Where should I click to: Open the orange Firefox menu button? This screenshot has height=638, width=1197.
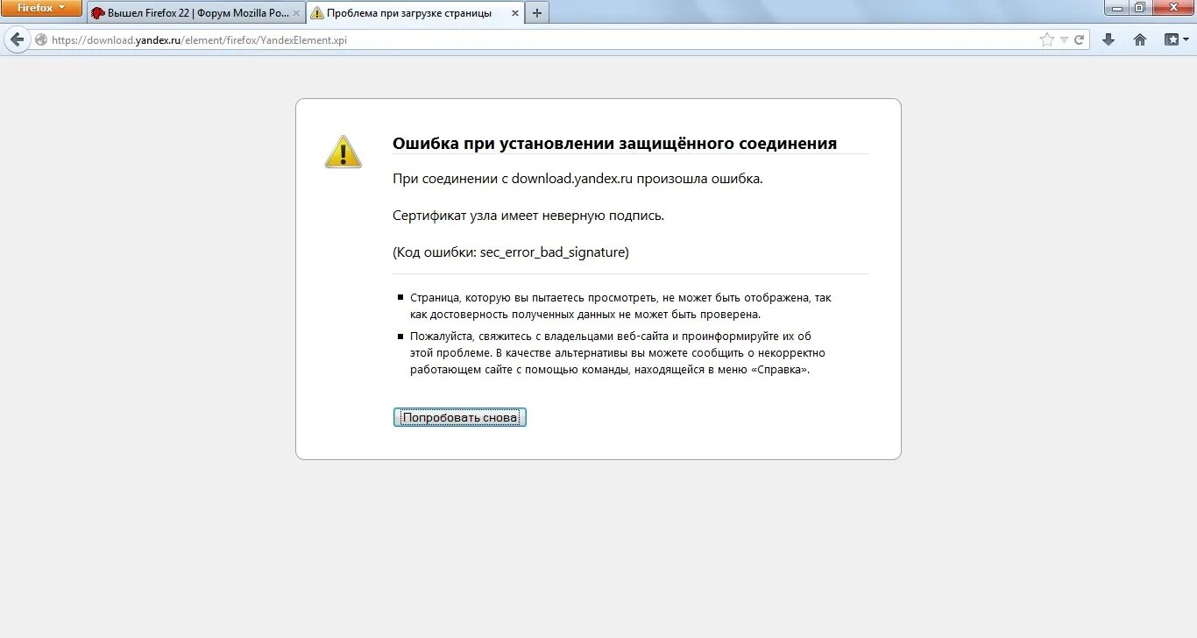pyautogui.click(x=41, y=8)
